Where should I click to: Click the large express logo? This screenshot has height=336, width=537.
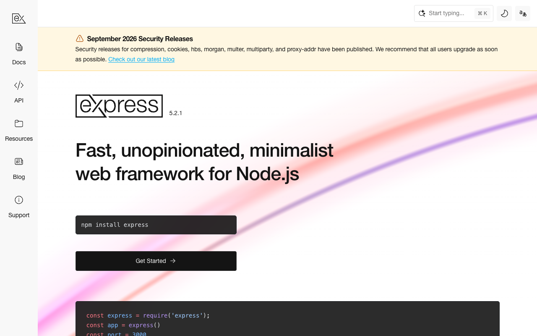coord(119,106)
